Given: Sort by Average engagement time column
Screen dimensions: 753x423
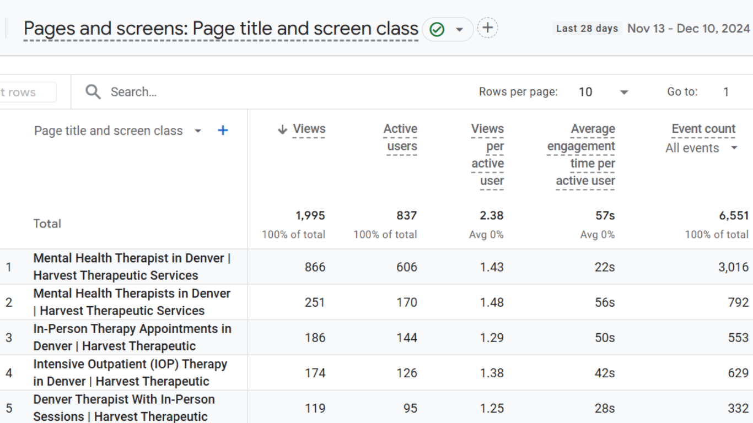Looking at the screenshot, I should 581,155.
